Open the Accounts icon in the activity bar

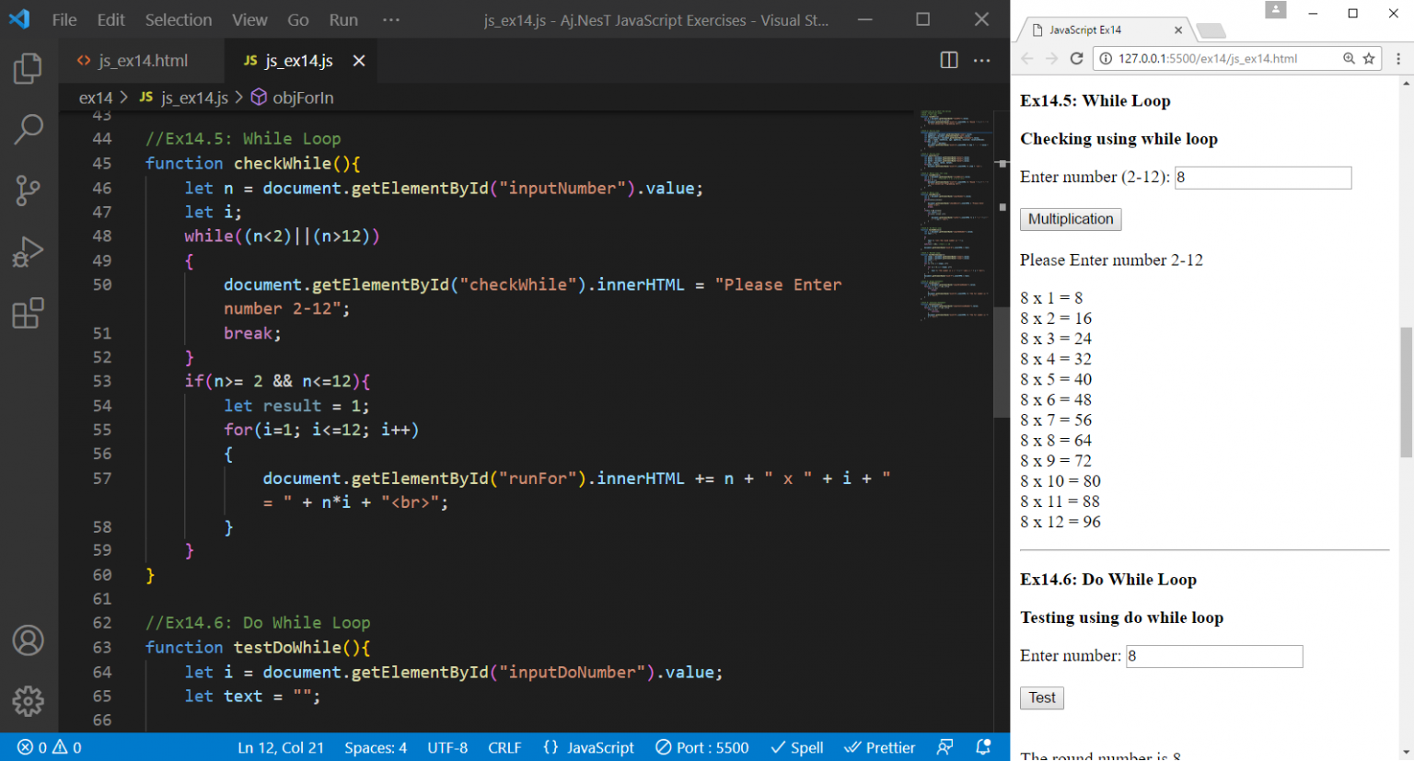point(28,640)
